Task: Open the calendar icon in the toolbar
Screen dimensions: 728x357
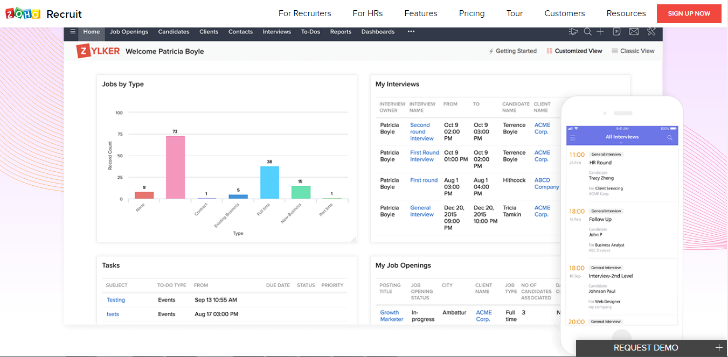Action: point(617,32)
